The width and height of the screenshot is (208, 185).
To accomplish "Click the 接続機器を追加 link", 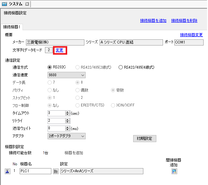I will click(x=153, y=21).
